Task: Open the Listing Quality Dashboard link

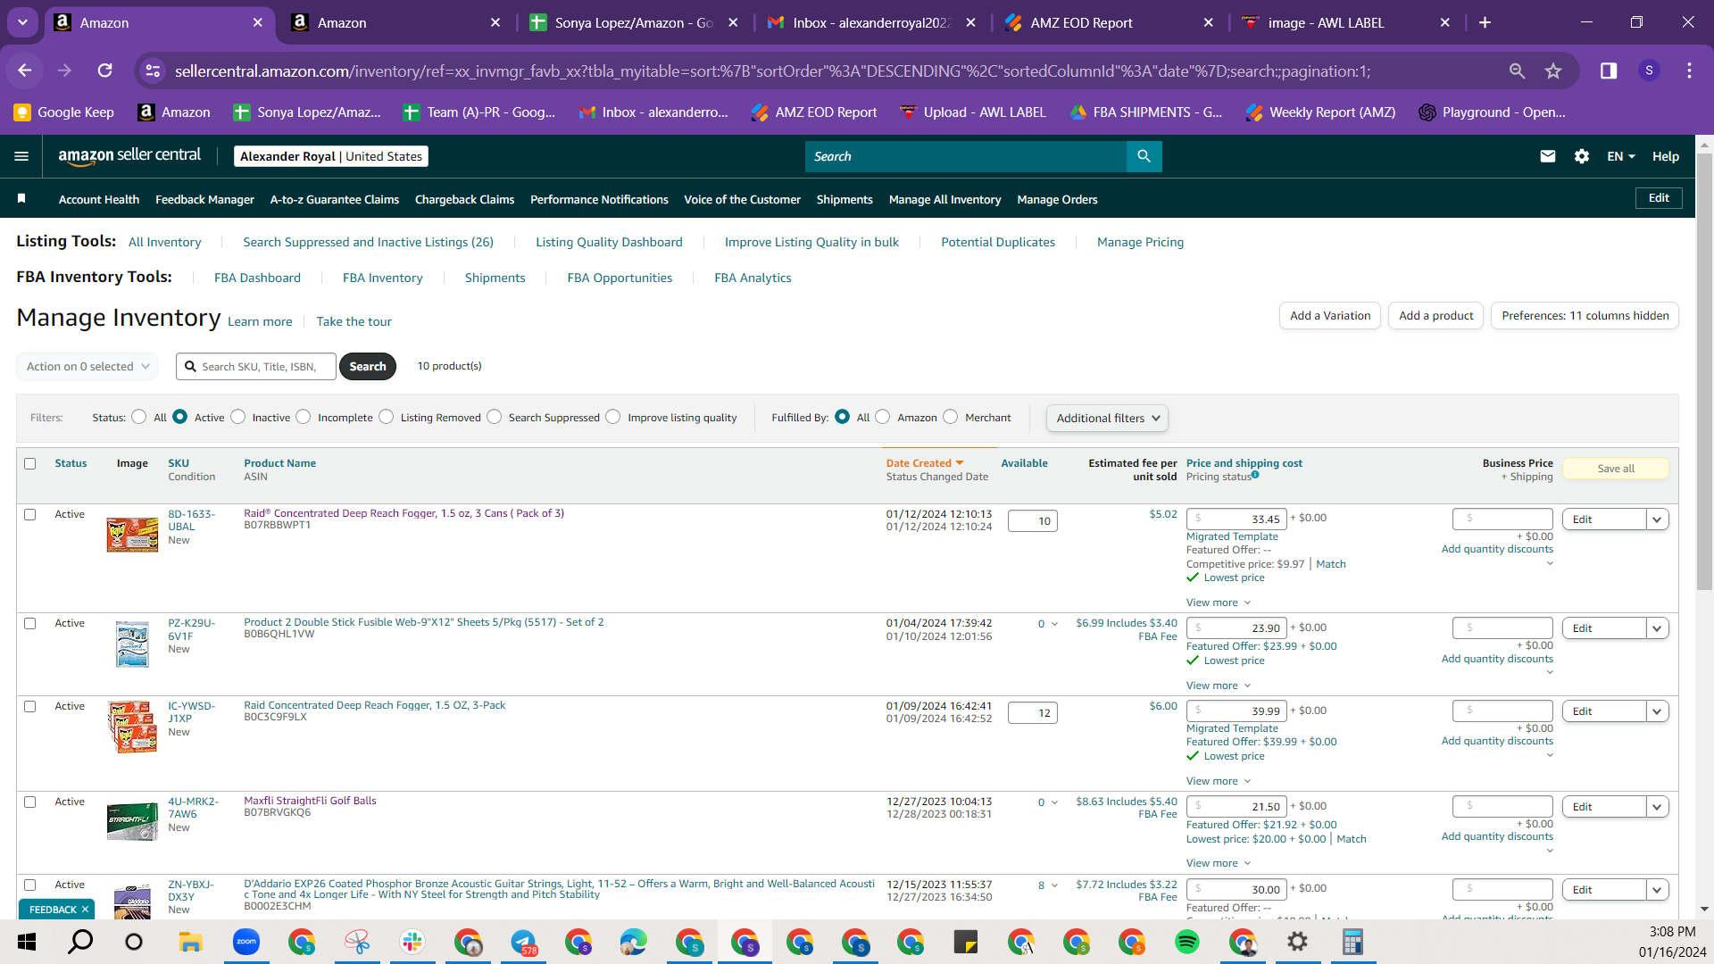Action: [x=609, y=243]
